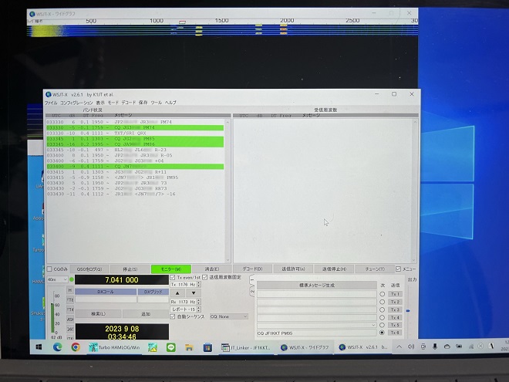Image resolution: width=509 pixels, height=382 pixels.
Task: Adjust the output power slider
Action: (408, 310)
